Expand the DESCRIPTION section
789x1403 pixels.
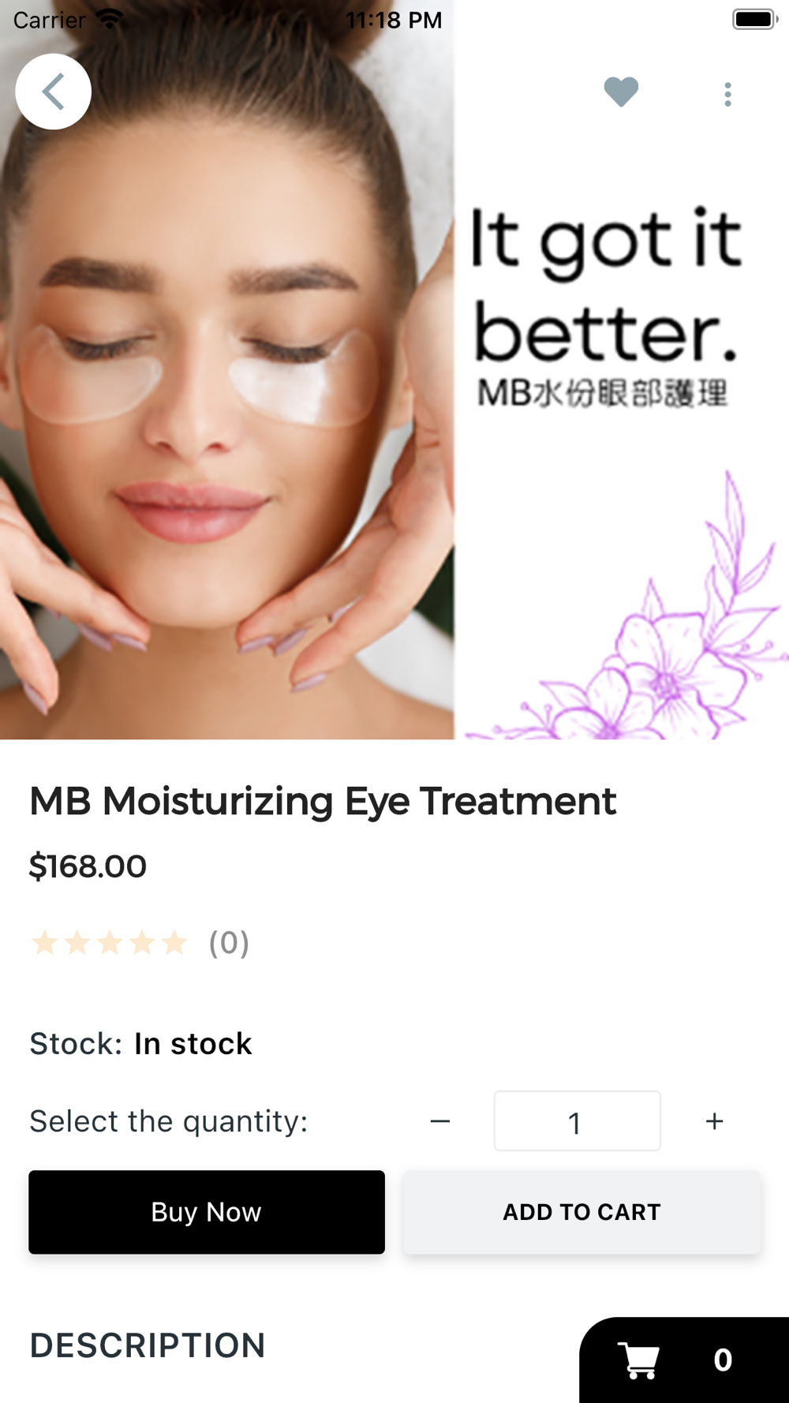tap(148, 1345)
